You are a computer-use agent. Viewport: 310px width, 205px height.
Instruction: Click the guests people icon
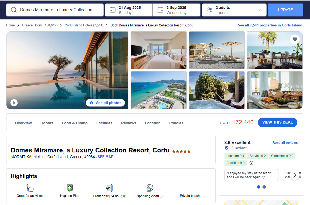[209, 10]
